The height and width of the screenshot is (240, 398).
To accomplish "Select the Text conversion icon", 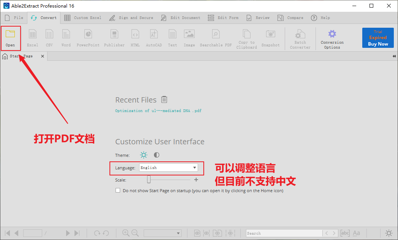I will point(172,34).
